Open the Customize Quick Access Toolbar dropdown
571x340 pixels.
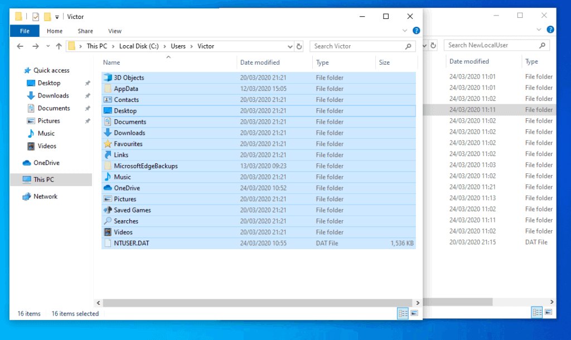coord(57,17)
